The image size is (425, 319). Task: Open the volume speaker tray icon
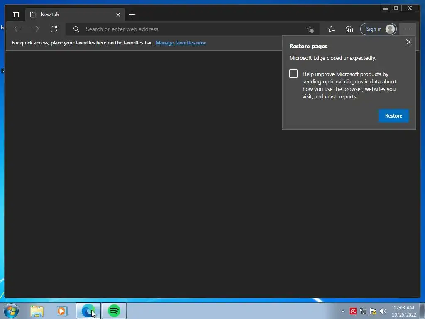383,311
